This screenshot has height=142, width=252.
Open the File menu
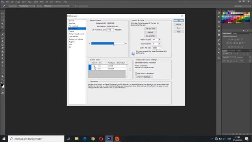[x=7, y=2]
